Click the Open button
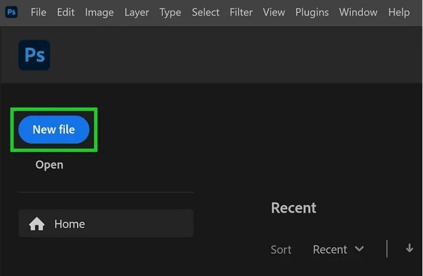This screenshot has height=276, width=423. coord(49,164)
